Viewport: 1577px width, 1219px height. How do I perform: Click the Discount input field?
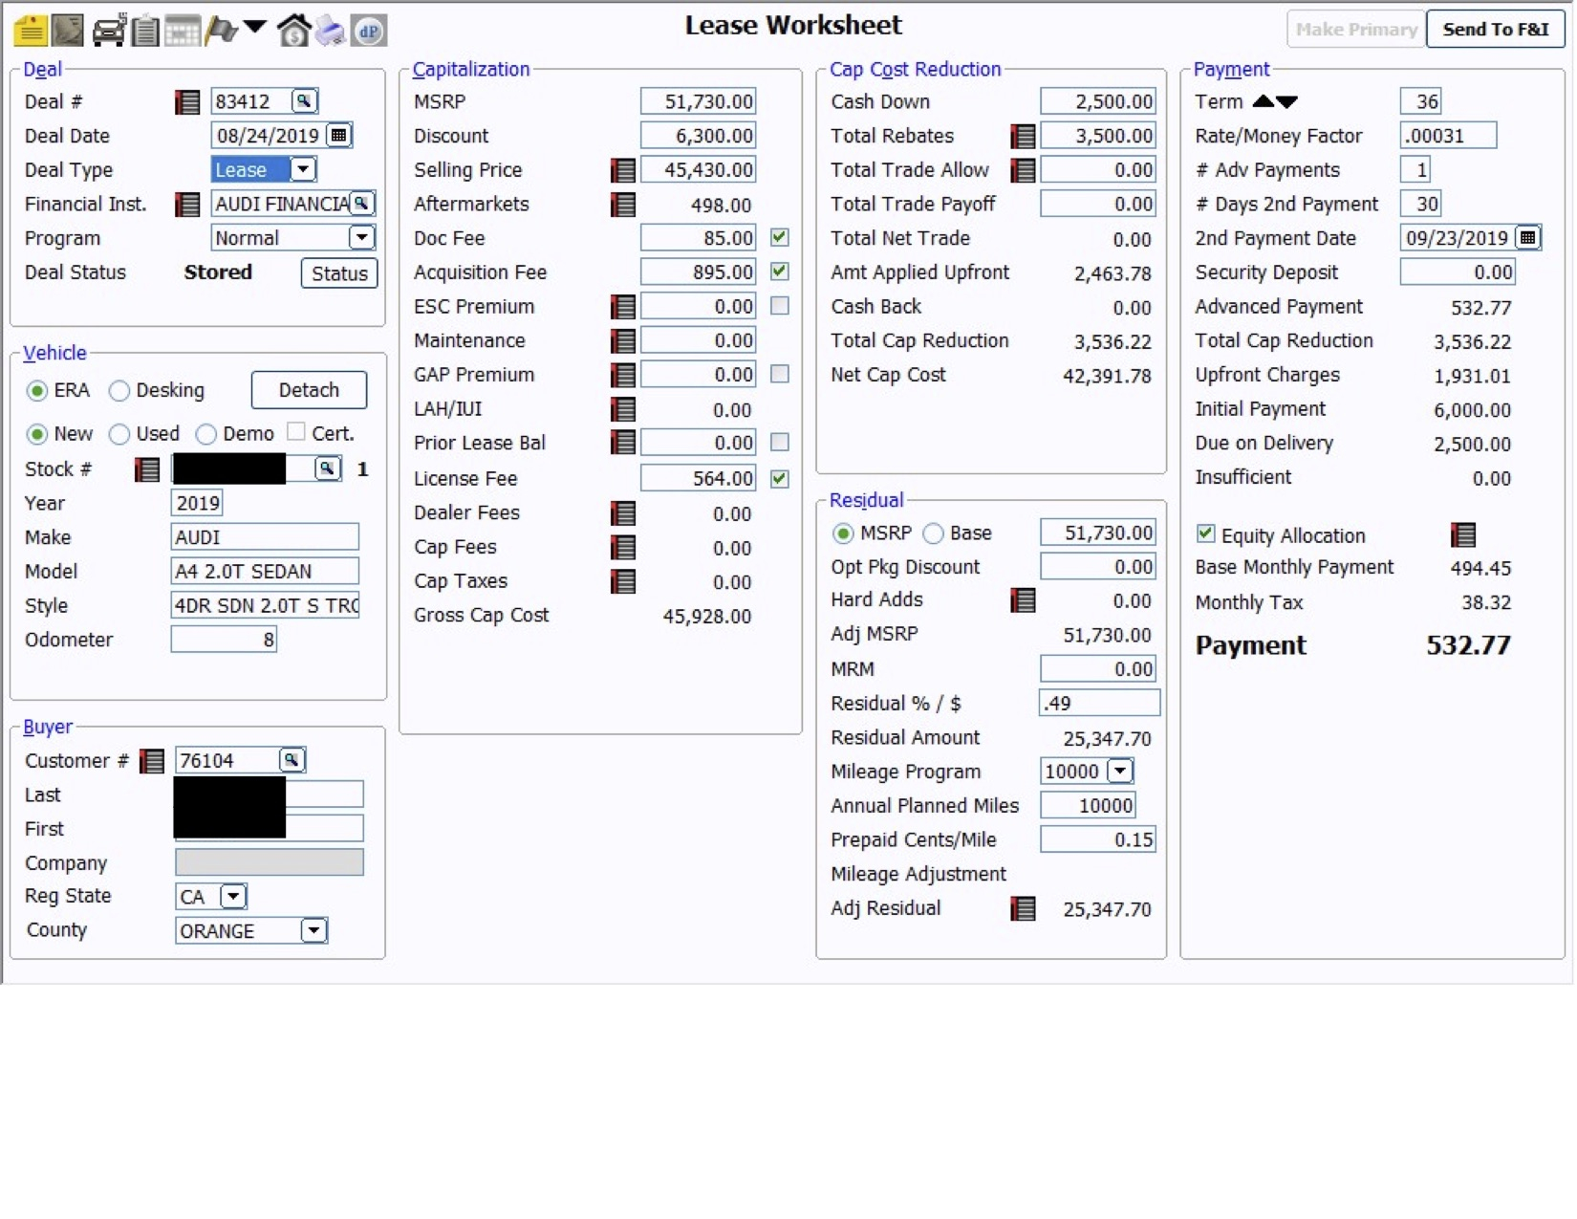(x=699, y=136)
